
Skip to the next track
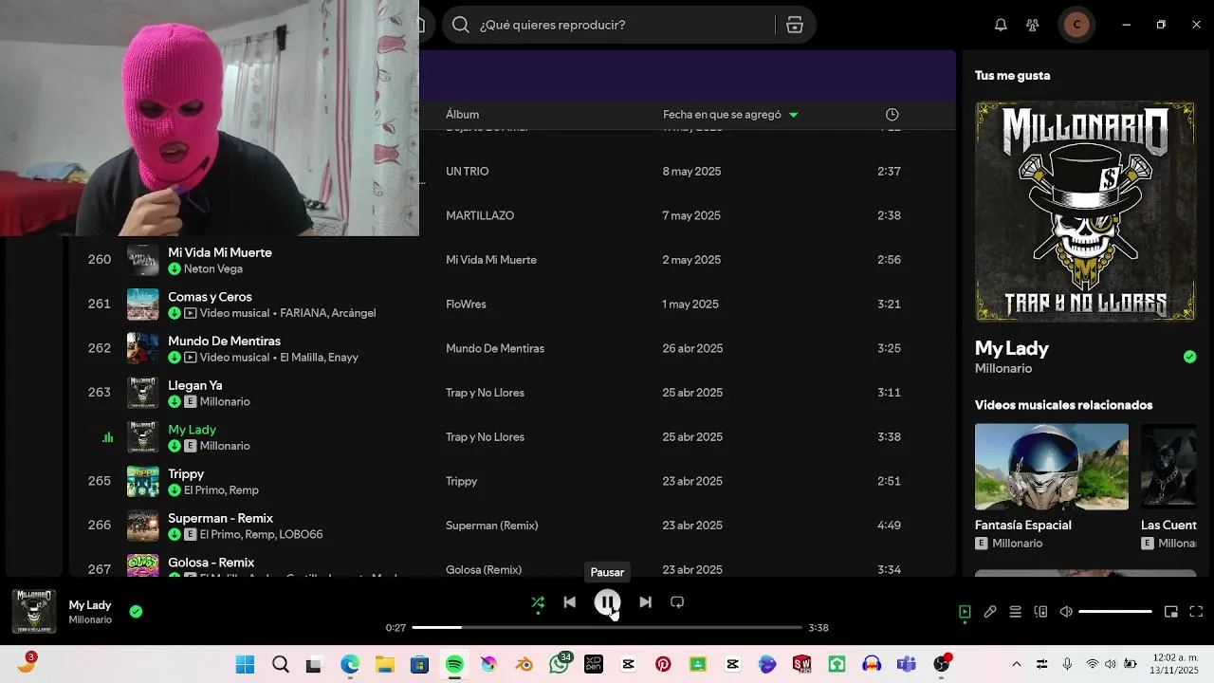pos(645,602)
